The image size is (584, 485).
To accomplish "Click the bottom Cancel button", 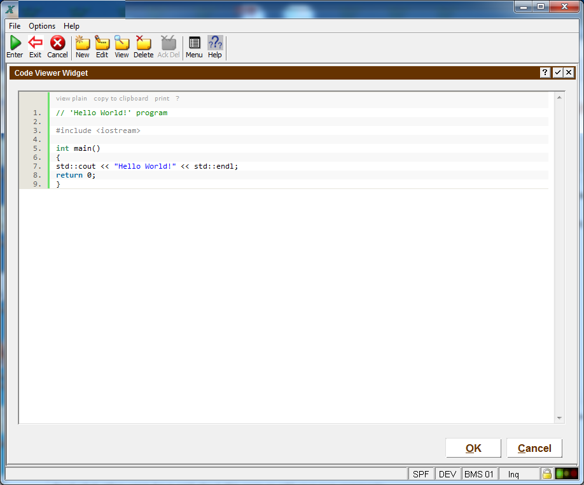I will point(534,447).
